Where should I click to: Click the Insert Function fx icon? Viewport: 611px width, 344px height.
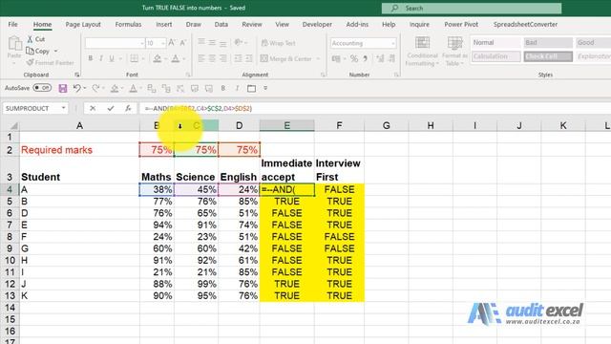click(x=128, y=108)
